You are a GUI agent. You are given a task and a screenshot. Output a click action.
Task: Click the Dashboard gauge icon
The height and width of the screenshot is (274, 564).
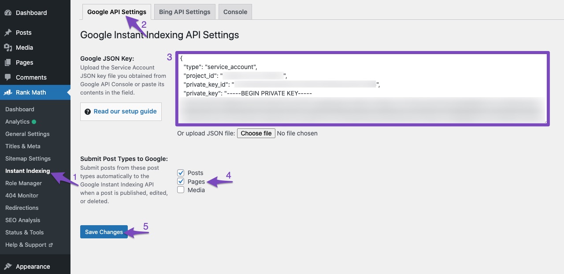point(8,13)
